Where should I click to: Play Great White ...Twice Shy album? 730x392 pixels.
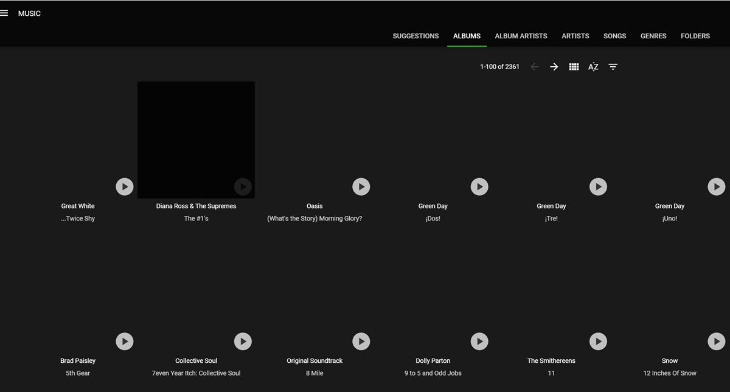[125, 187]
